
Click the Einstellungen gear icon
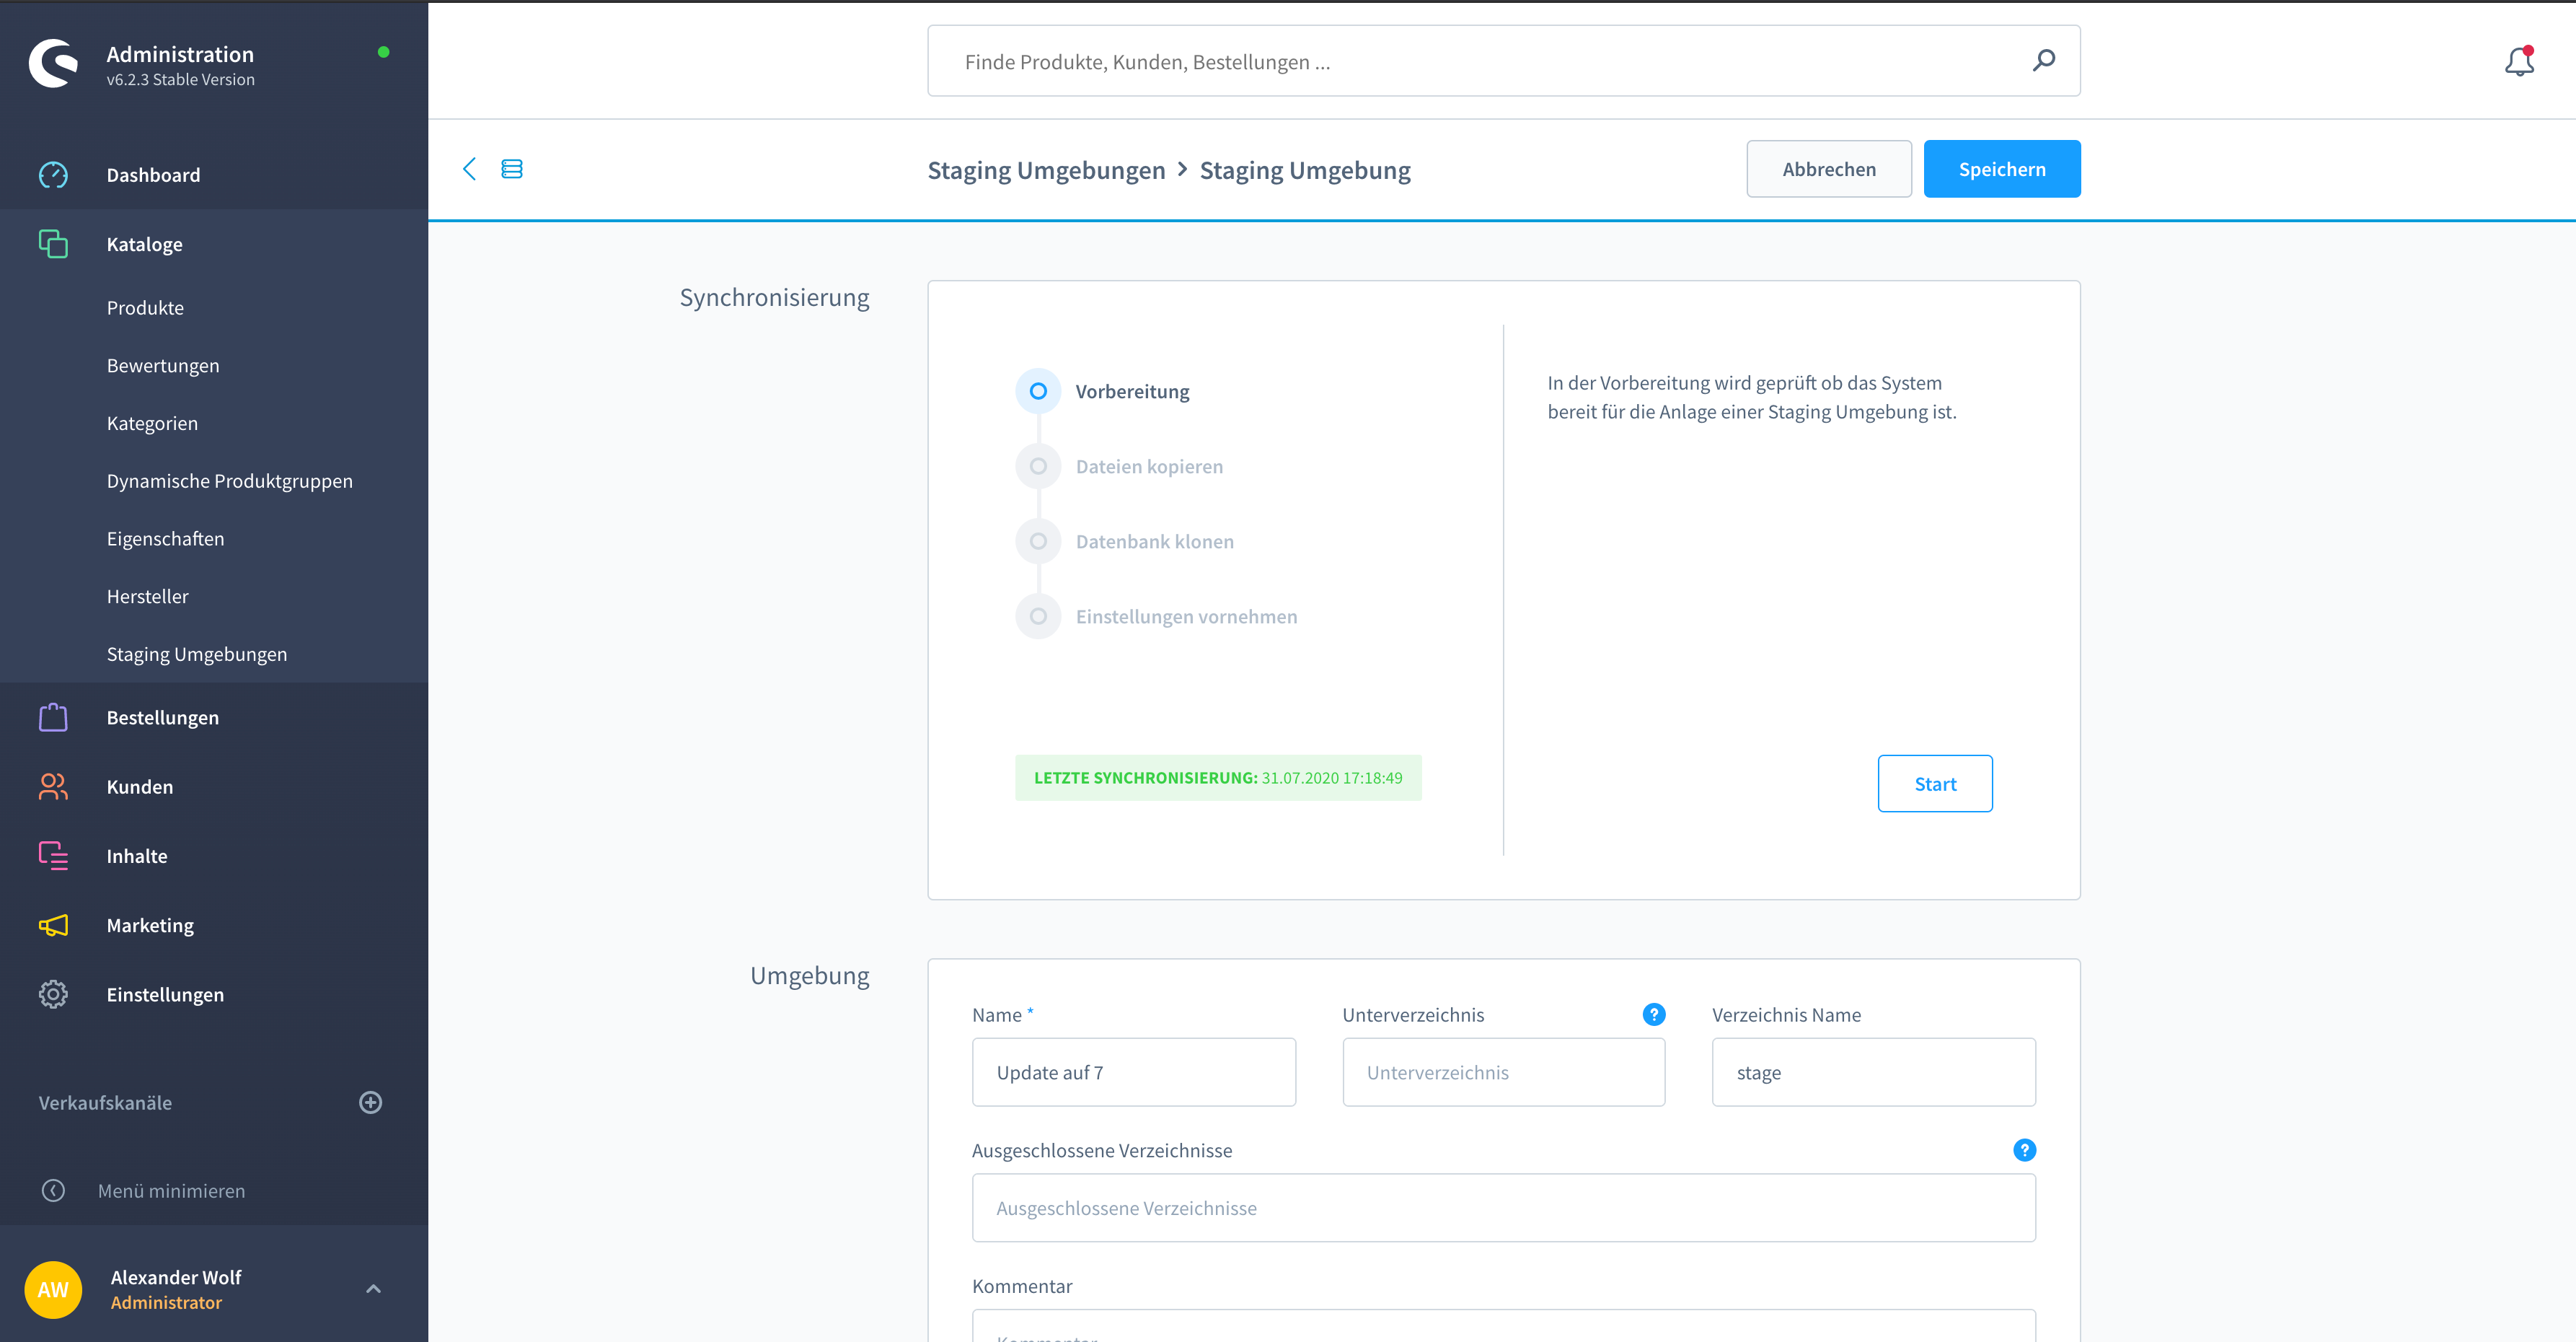(53, 995)
